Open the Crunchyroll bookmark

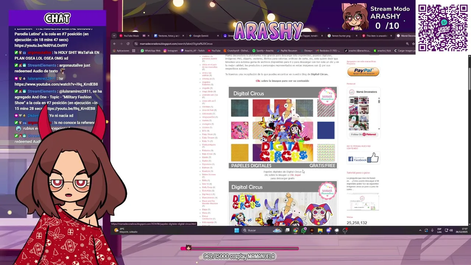click(x=236, y=51)
